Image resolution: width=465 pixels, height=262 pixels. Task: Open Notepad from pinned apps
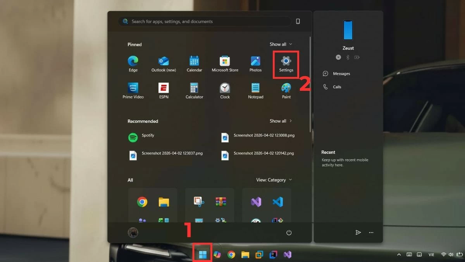point(255,91)
